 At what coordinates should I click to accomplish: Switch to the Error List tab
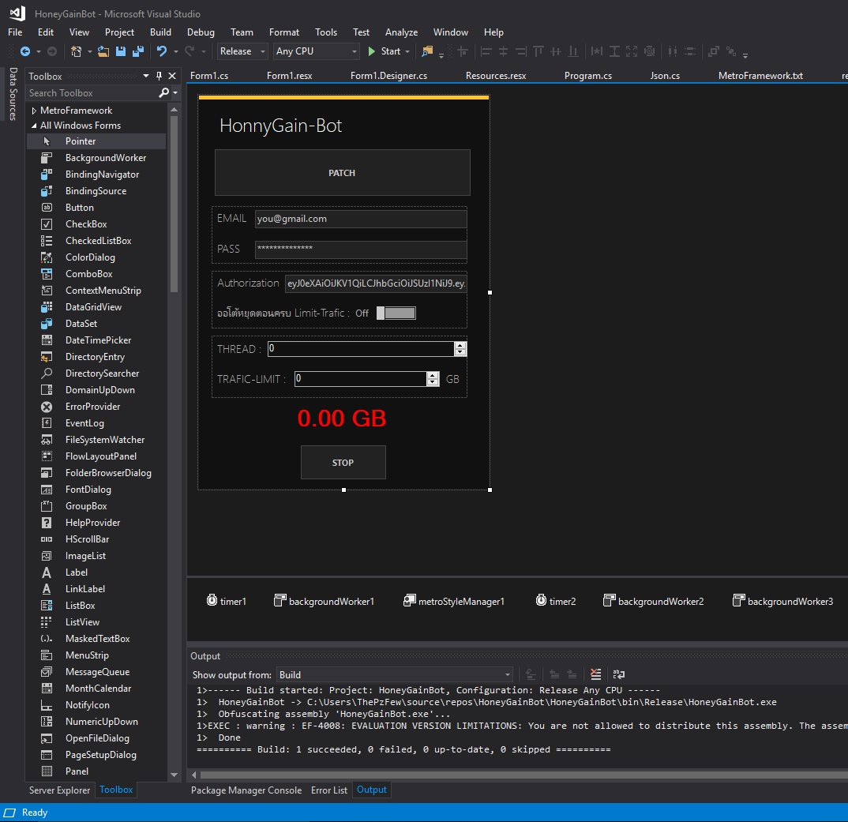tap(328, 790)
